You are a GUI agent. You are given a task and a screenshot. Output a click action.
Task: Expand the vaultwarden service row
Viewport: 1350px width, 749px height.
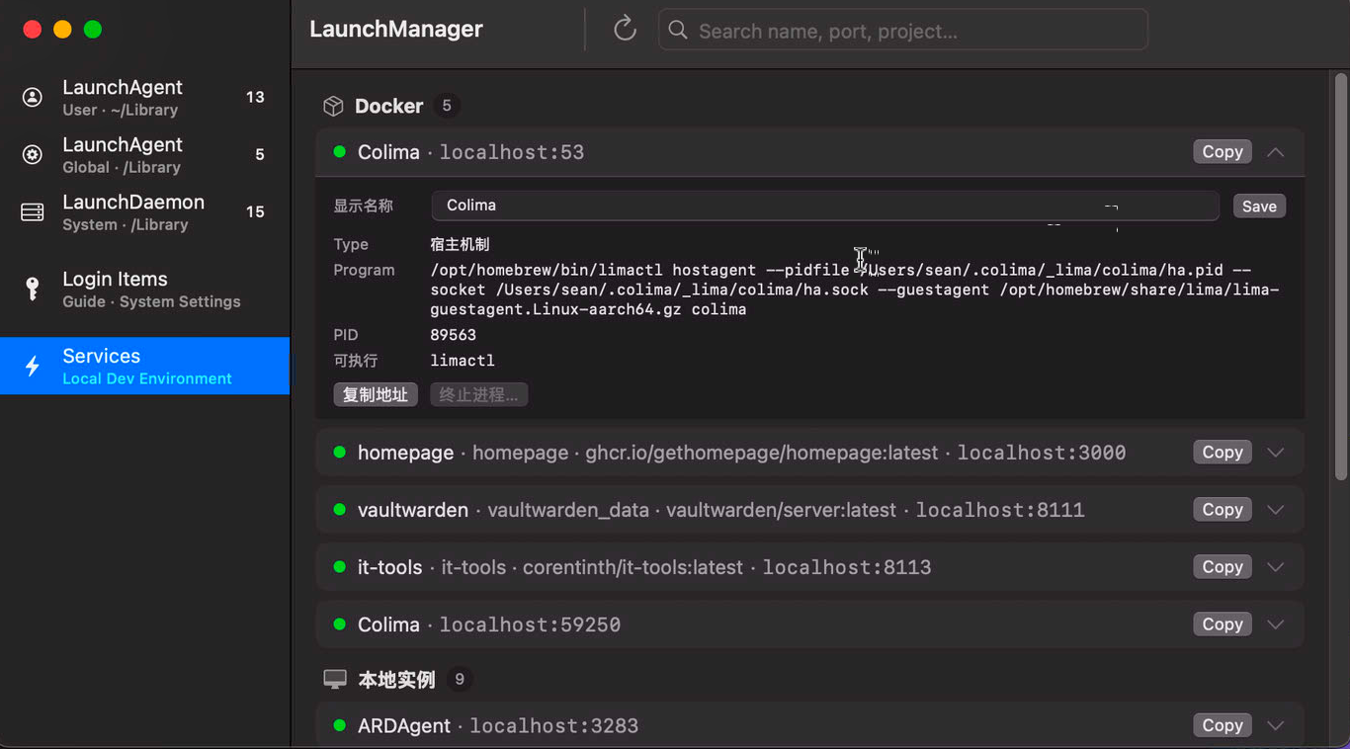pos(1276,510)
